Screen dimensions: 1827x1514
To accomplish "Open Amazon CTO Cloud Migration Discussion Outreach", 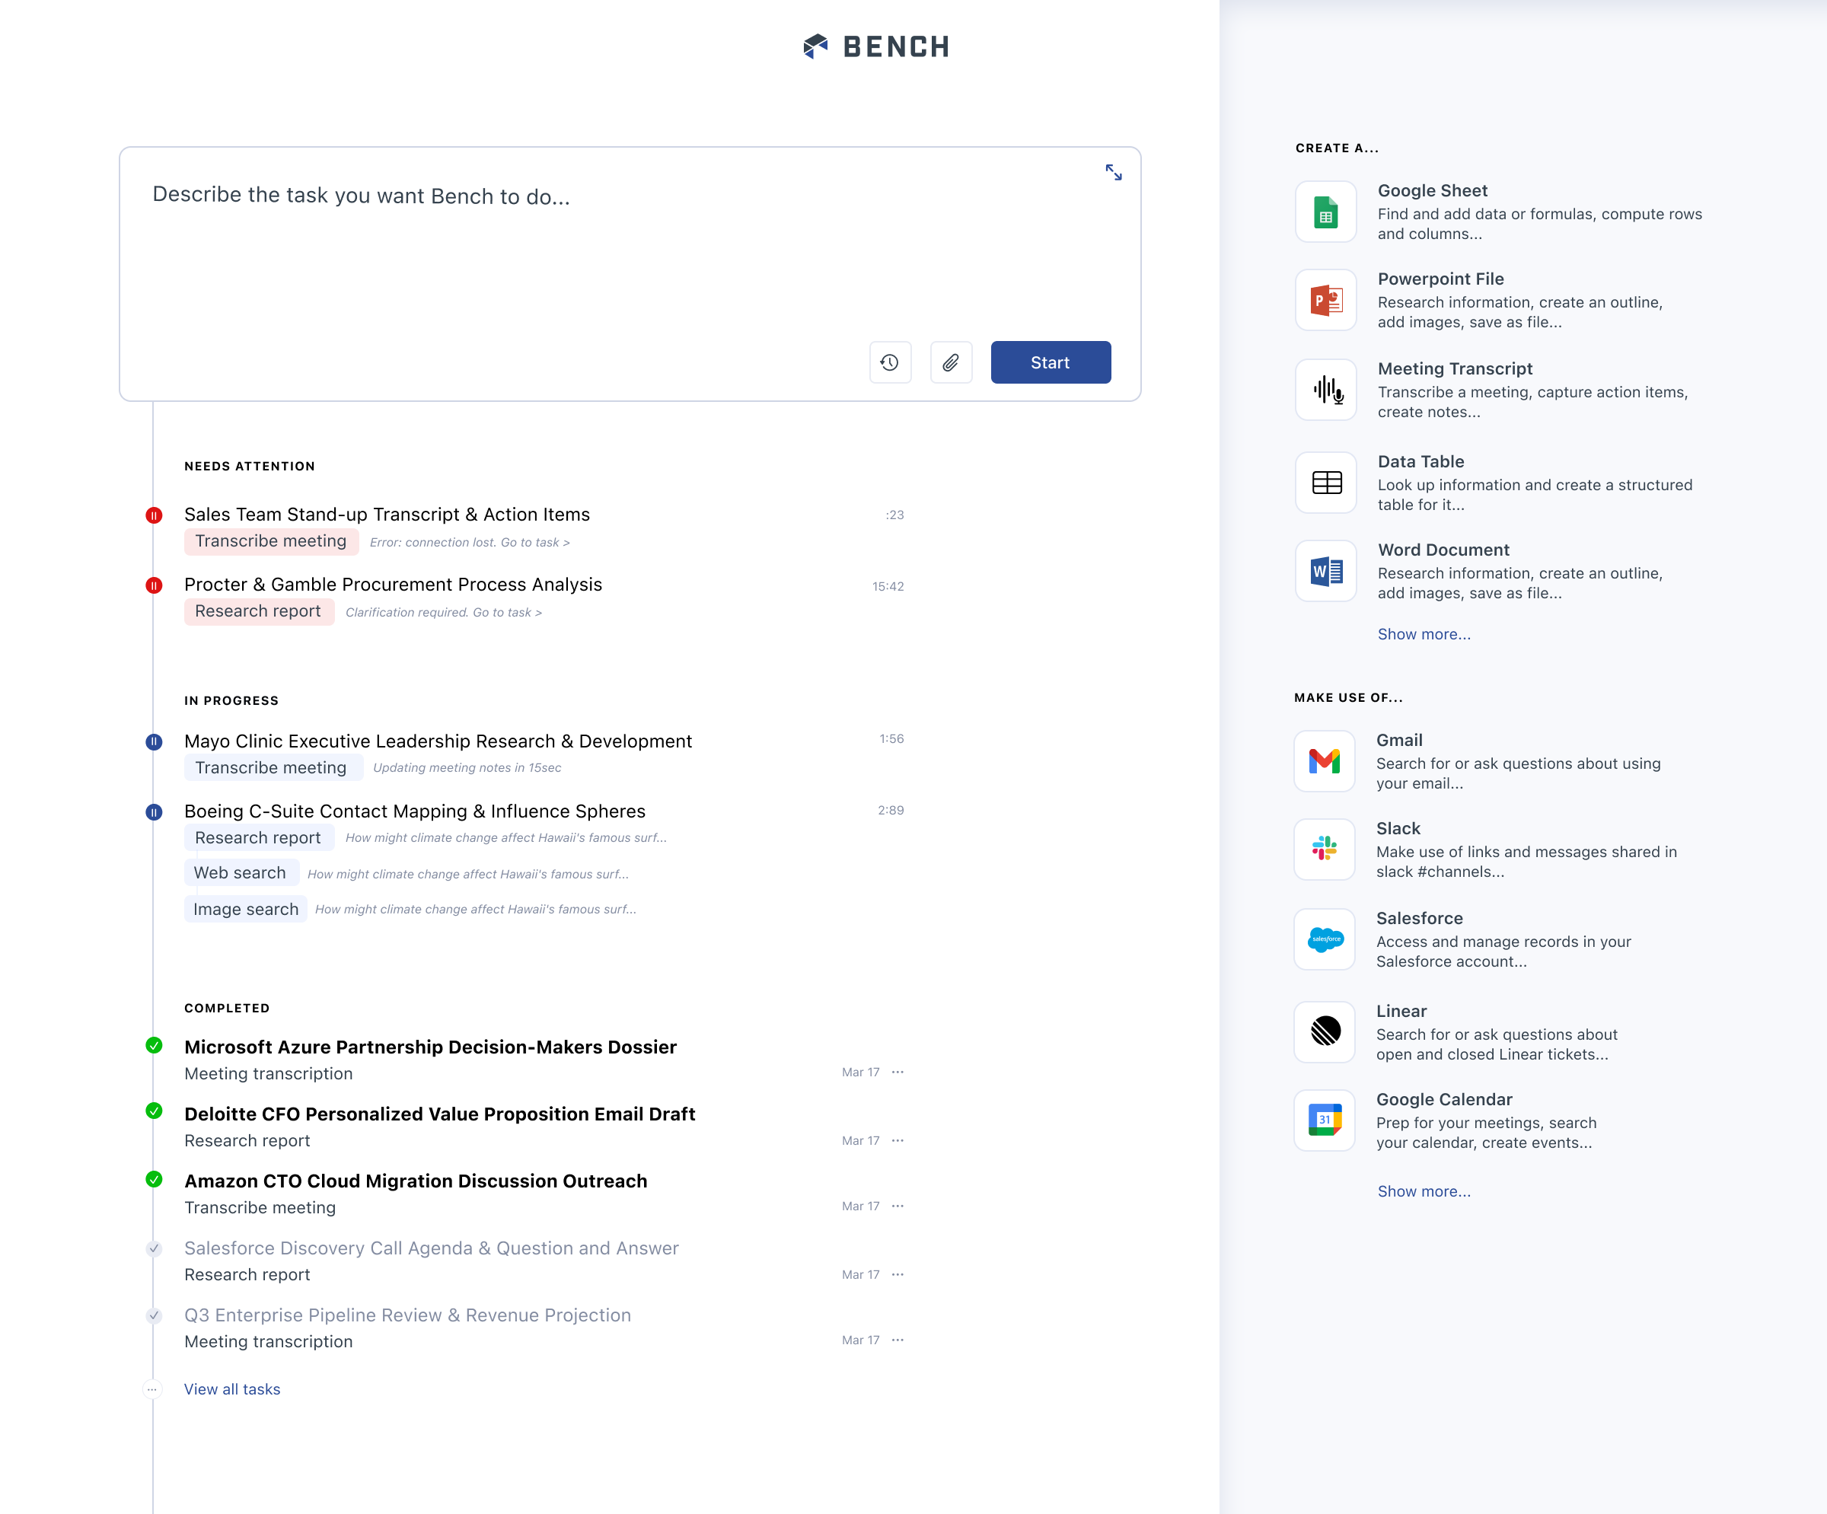I will coord(416,1181).
